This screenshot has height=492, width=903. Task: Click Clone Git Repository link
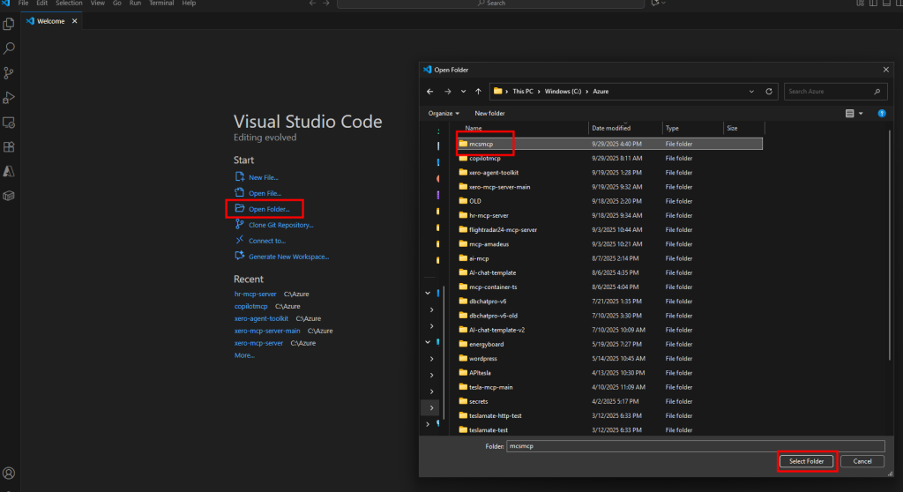coord(280,225)
